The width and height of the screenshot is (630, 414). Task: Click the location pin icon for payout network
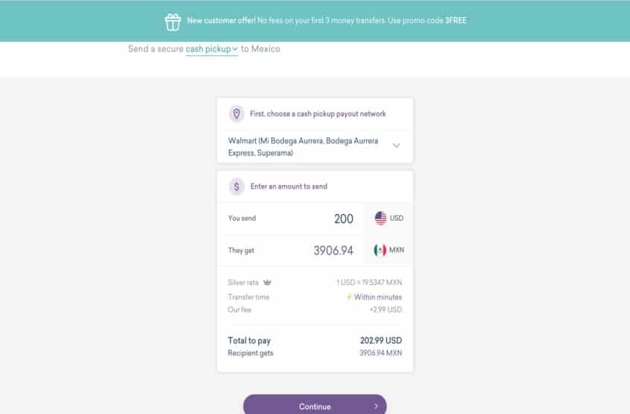(x=236, y=113)
